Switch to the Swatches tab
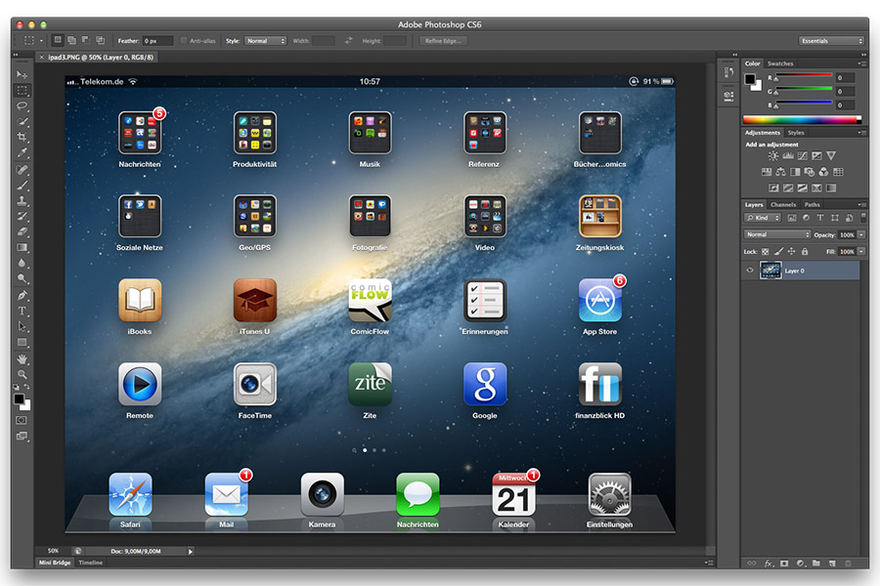880x586 pixels. coord(780,63)
